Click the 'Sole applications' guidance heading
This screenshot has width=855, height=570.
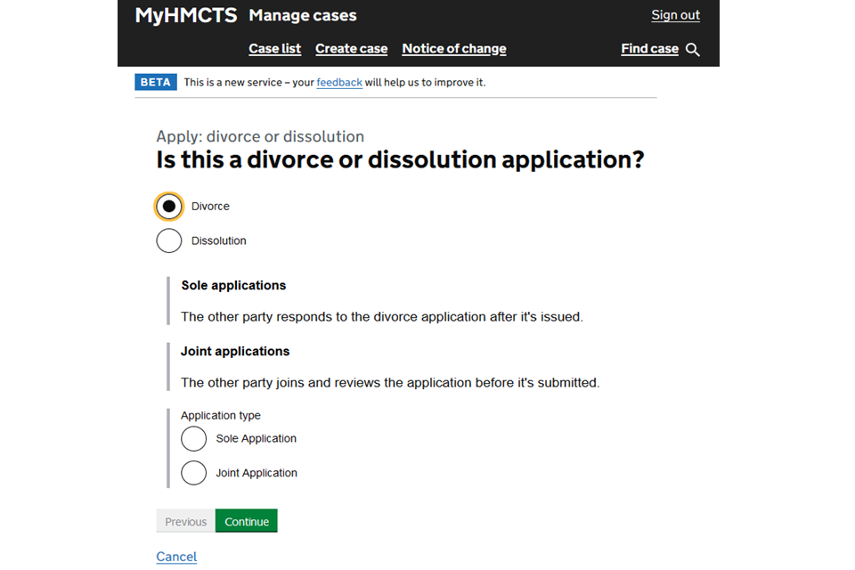[x=233, y=286]
